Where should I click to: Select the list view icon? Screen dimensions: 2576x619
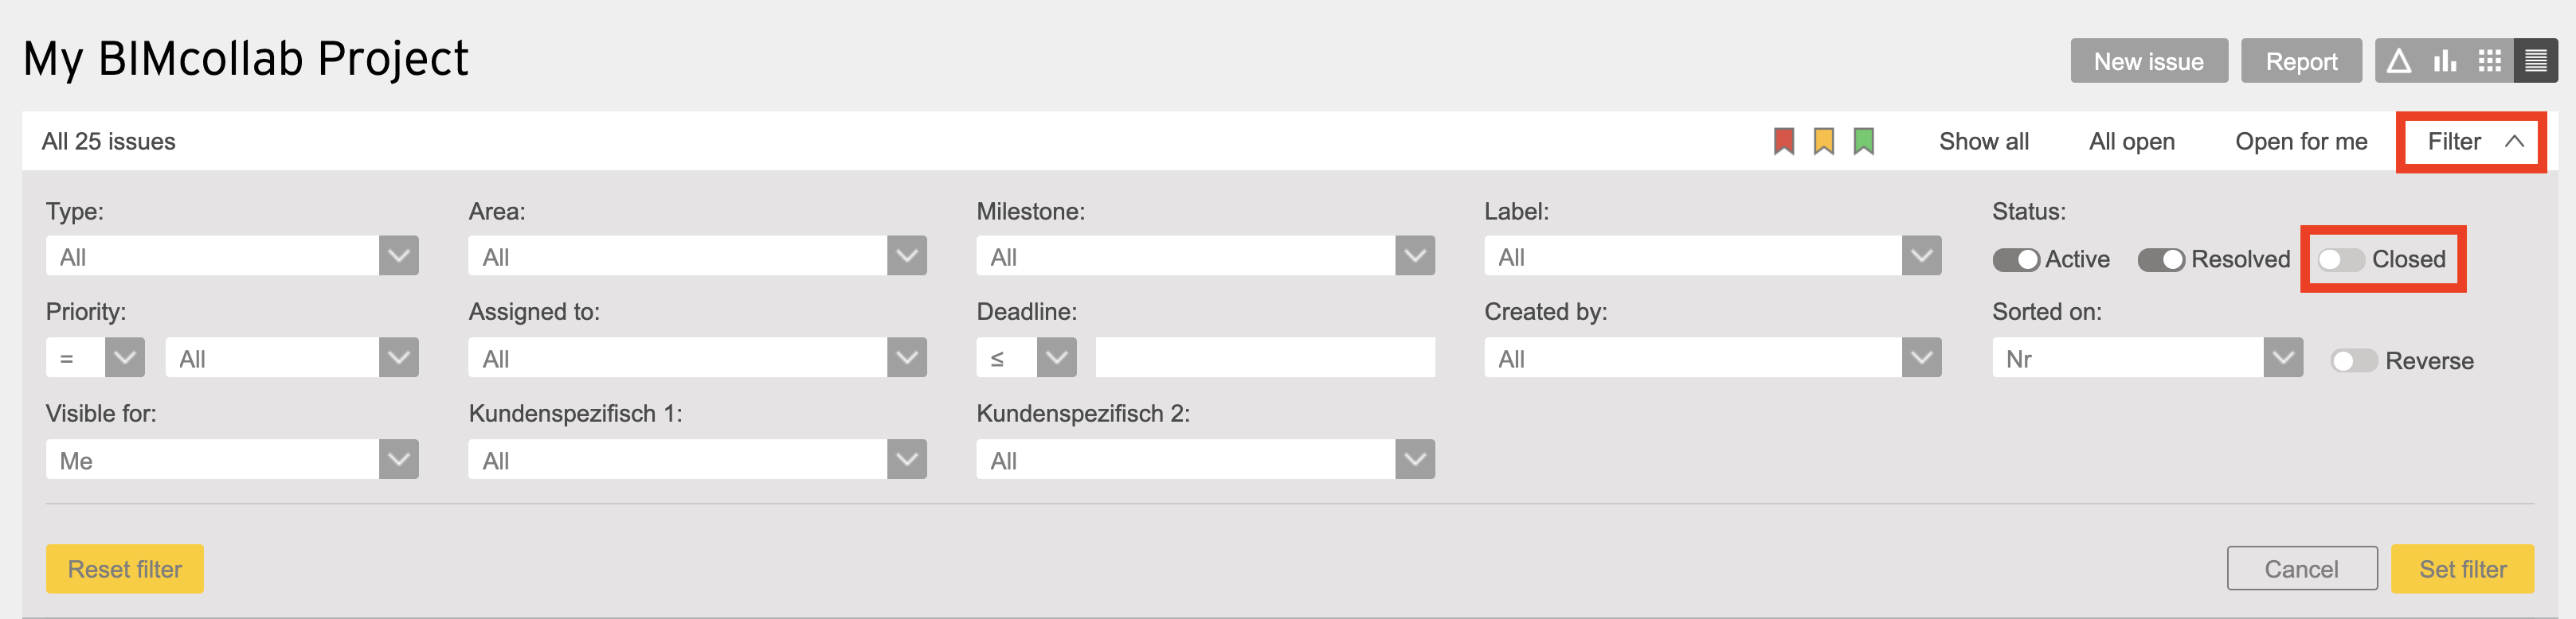click(x=2535, y=61)
